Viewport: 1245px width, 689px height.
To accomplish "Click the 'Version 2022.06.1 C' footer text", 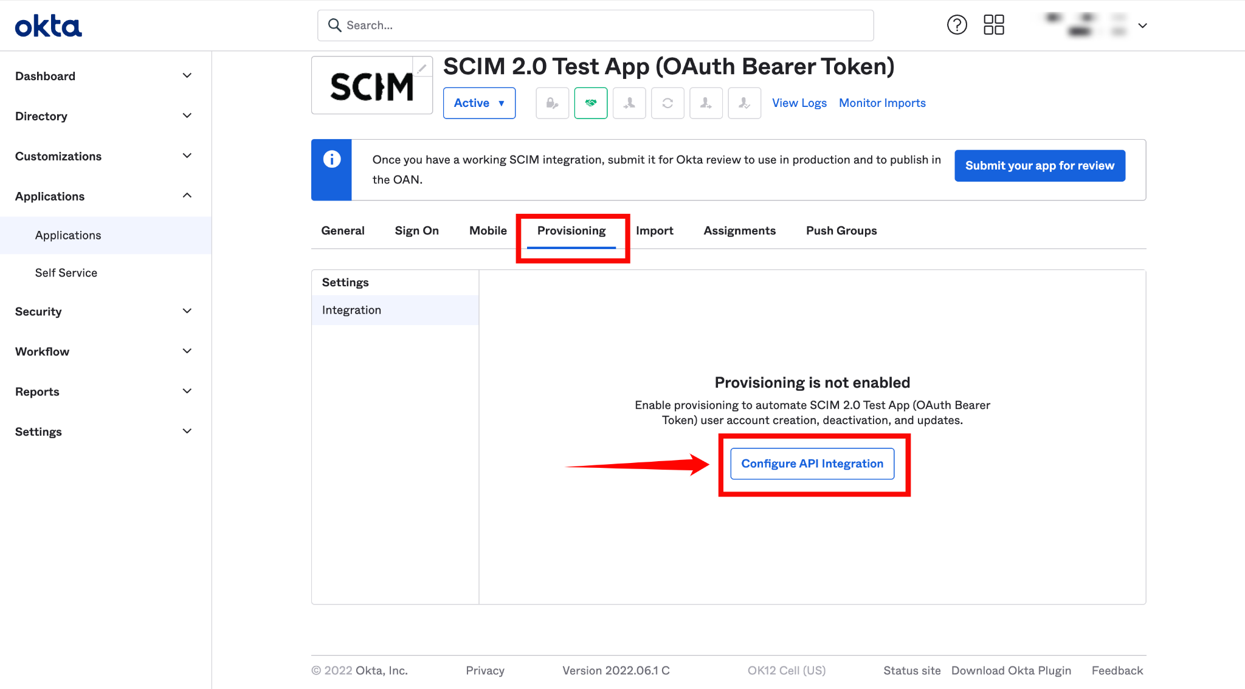I will 616,671.
